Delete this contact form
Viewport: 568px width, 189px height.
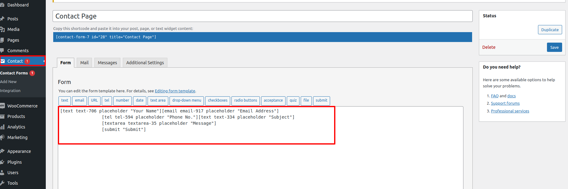point(488,47)
